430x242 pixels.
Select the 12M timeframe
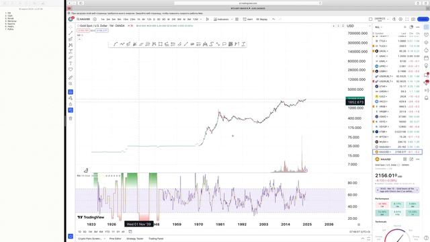coord(196,19)
